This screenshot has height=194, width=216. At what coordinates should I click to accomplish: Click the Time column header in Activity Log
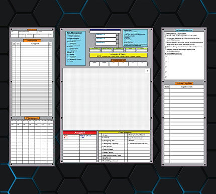pos(167,87)
